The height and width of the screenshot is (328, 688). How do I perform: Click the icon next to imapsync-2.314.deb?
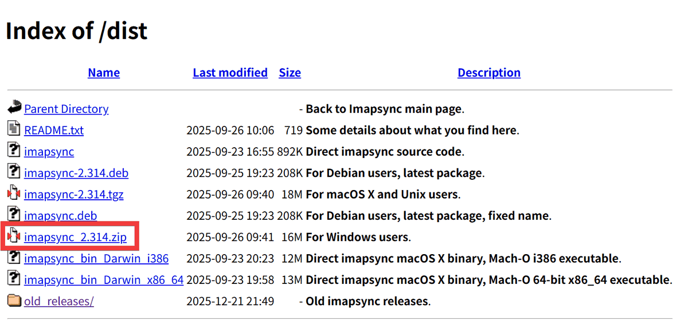(14, 172)
